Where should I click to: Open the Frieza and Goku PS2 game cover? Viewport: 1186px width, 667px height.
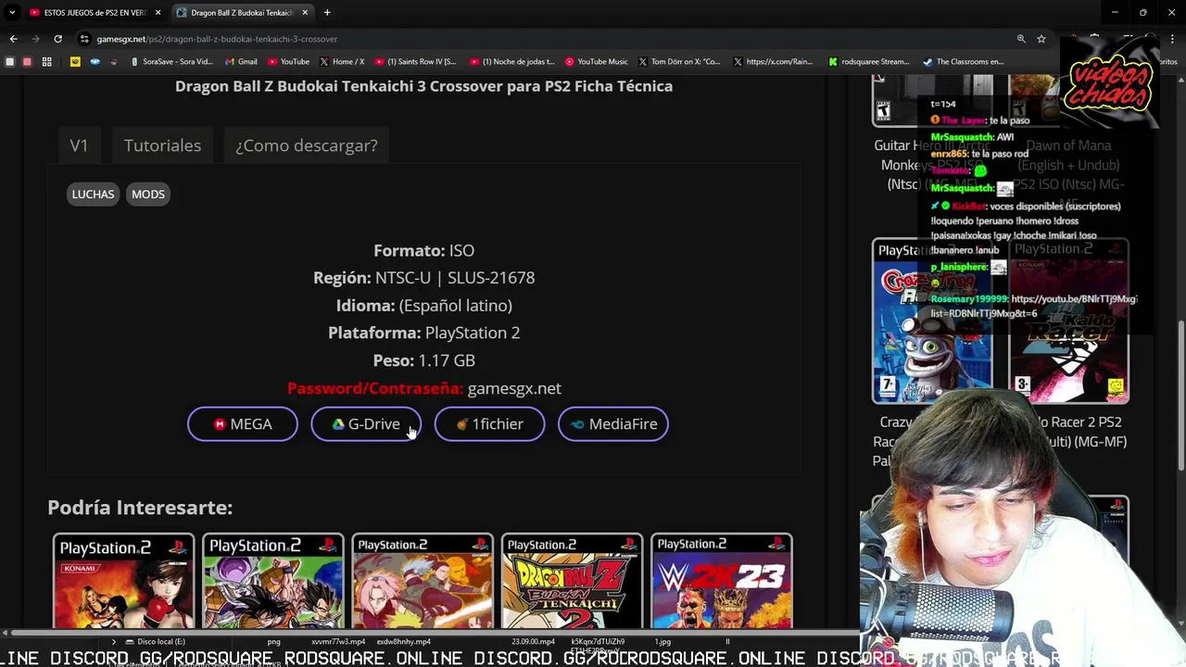pos(272,581)
